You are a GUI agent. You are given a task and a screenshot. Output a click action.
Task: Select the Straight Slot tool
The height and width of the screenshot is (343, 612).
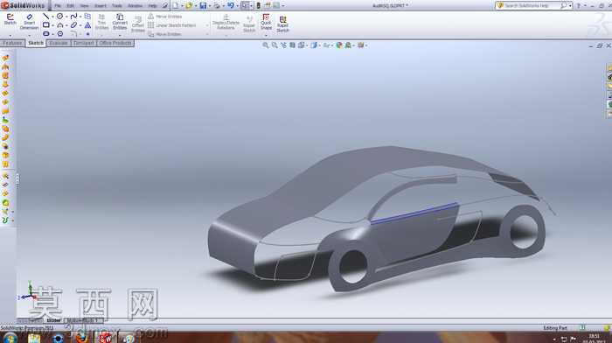[46, 34]
